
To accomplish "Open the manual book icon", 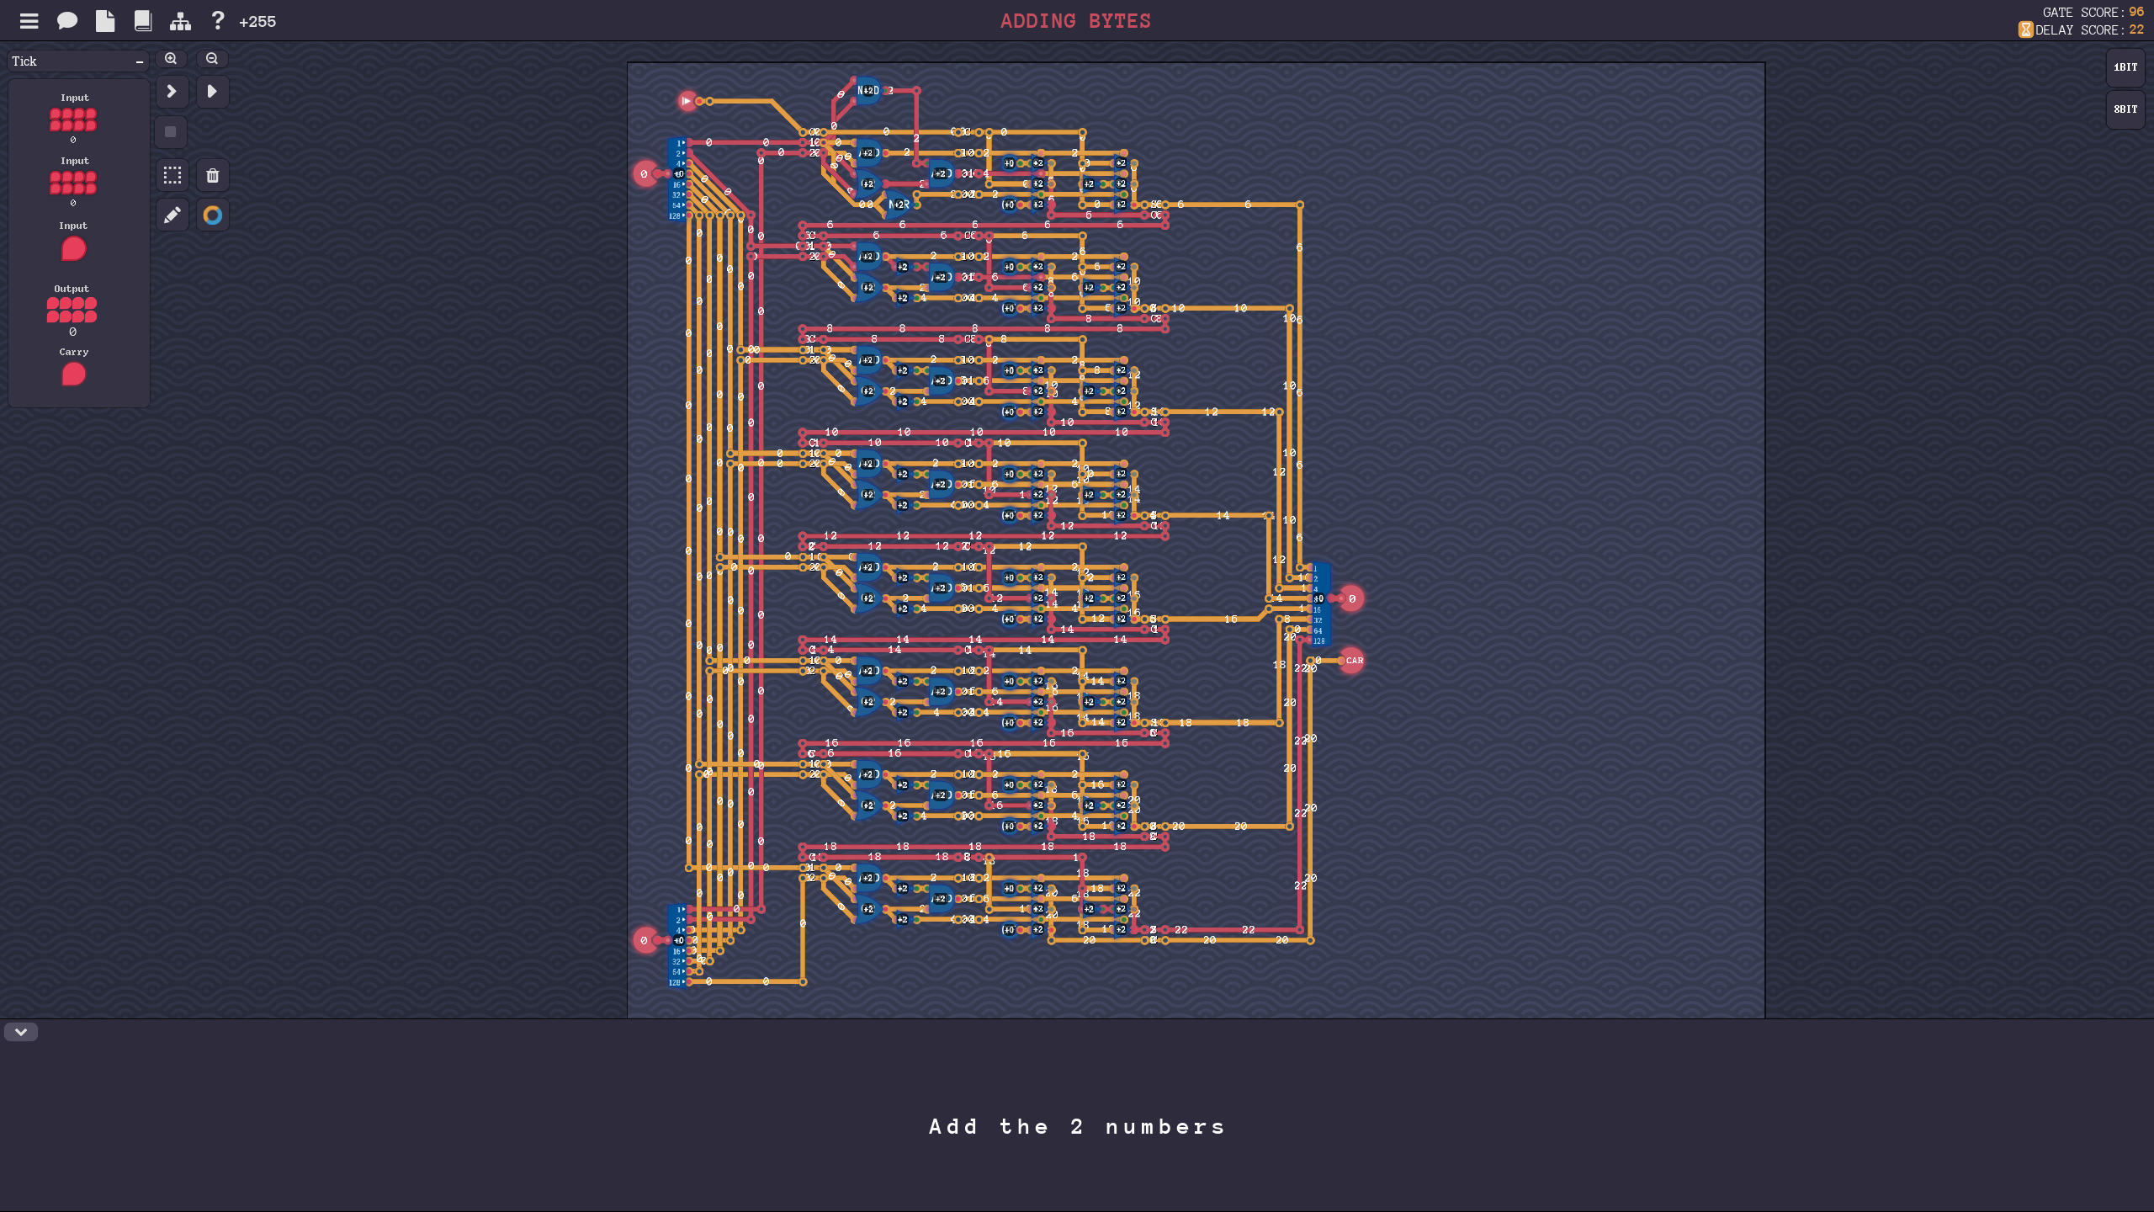I will click(143, 21).
